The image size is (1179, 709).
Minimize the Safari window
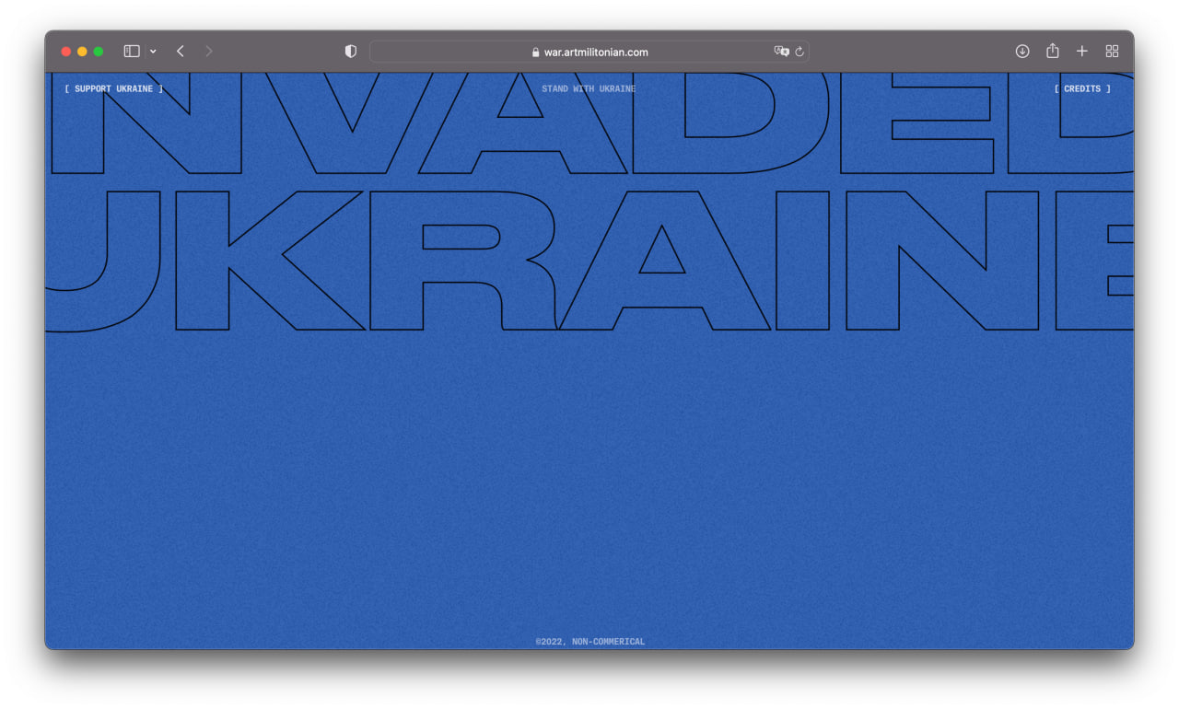pos(82,52)
